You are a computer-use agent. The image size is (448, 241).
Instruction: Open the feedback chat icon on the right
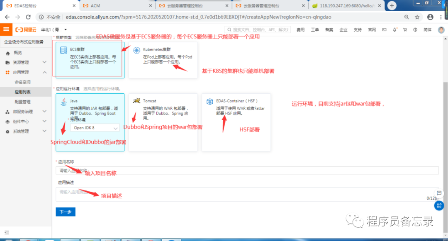point(439,193)
